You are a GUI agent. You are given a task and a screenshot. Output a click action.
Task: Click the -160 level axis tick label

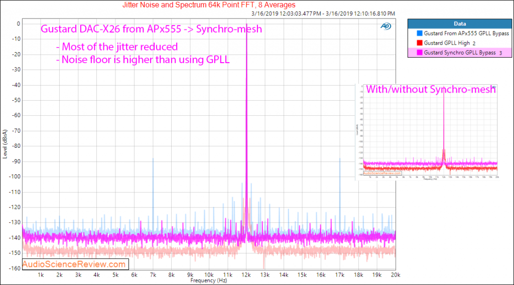pos(15,268)
